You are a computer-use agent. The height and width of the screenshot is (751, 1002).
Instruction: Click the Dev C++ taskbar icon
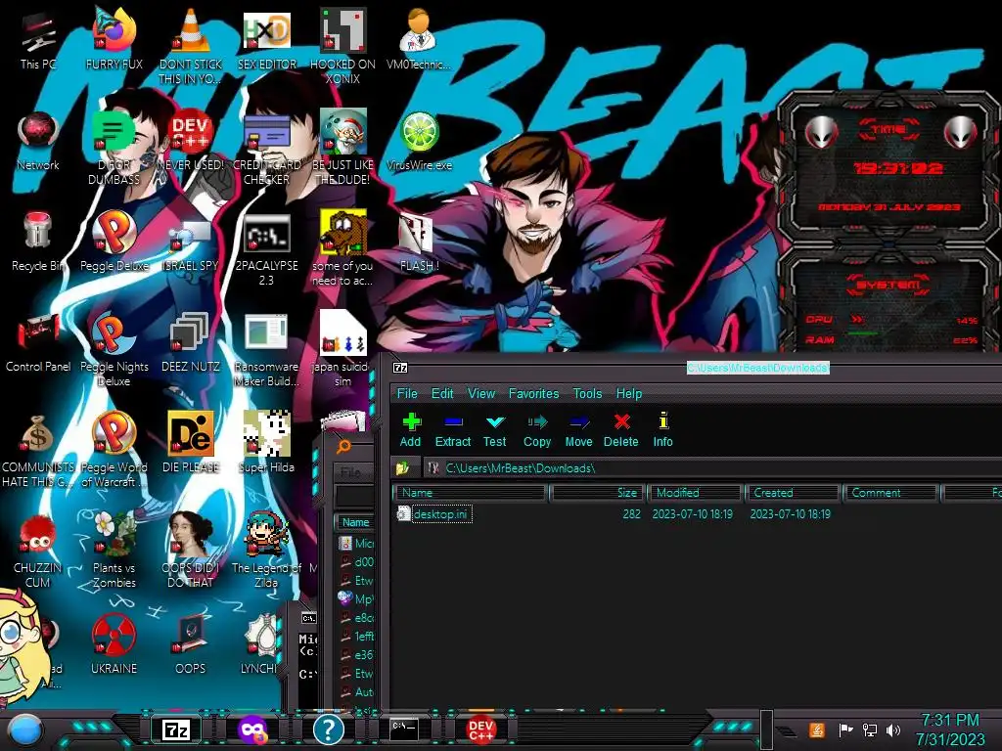click(480, 729)
